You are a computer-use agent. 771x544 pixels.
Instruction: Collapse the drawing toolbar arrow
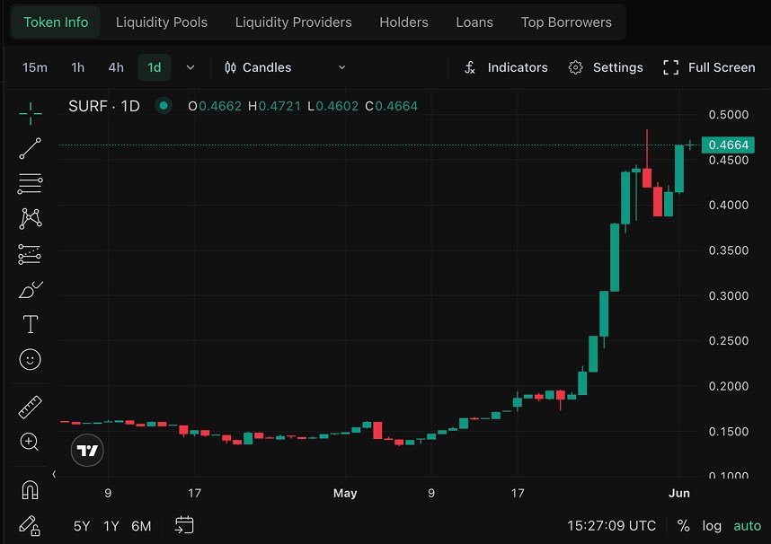point(54,474)
